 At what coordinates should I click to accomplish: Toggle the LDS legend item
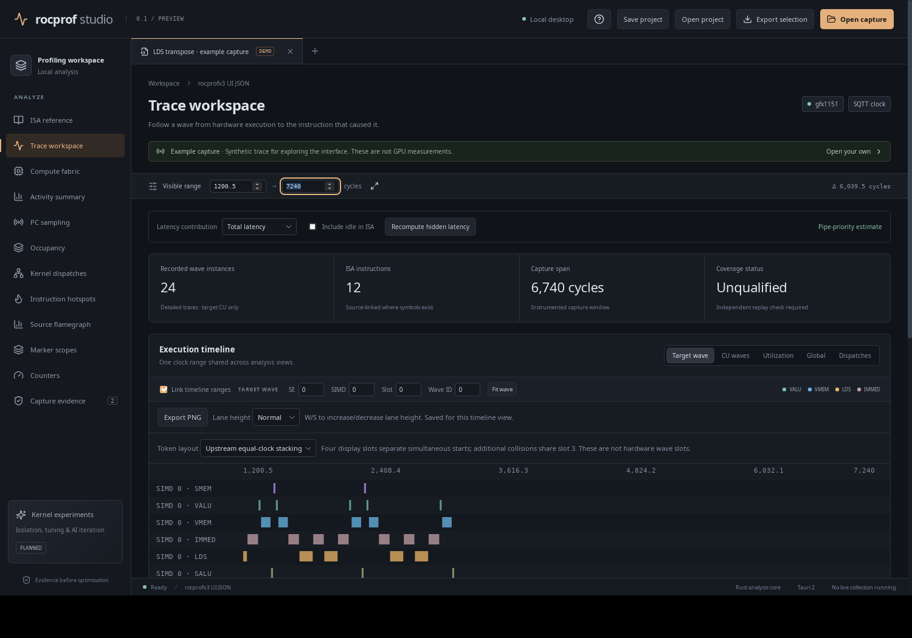(843, 389)
